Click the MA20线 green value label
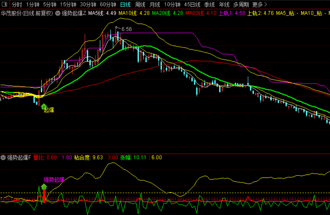This screenshot has height=215, width=330. (168, 14)
